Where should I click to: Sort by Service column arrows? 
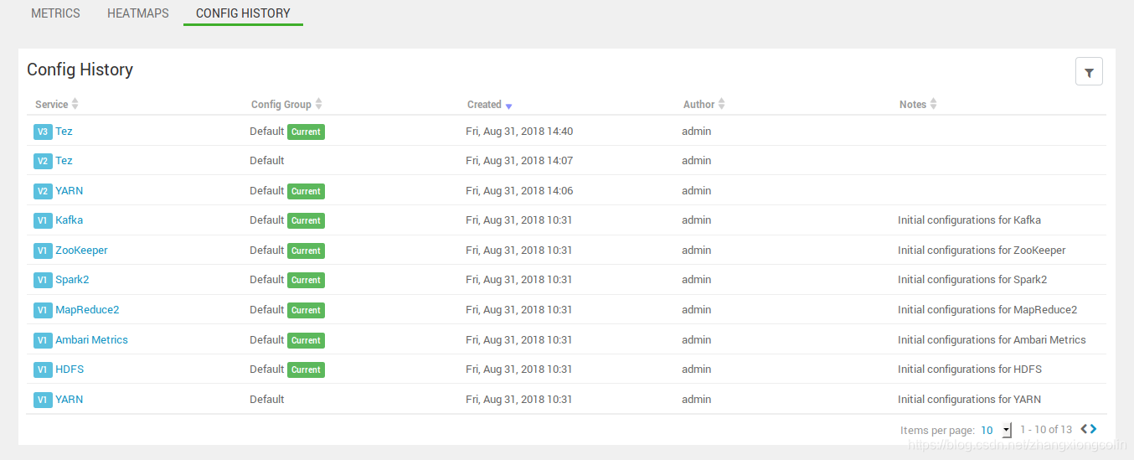point(75,104)
